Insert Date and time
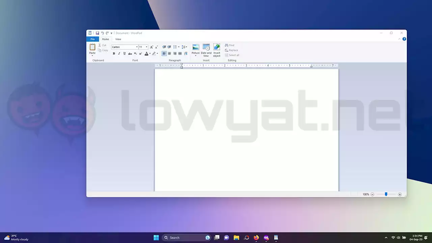The width and height of the screenshot is (432, 243). pos(206,47)
